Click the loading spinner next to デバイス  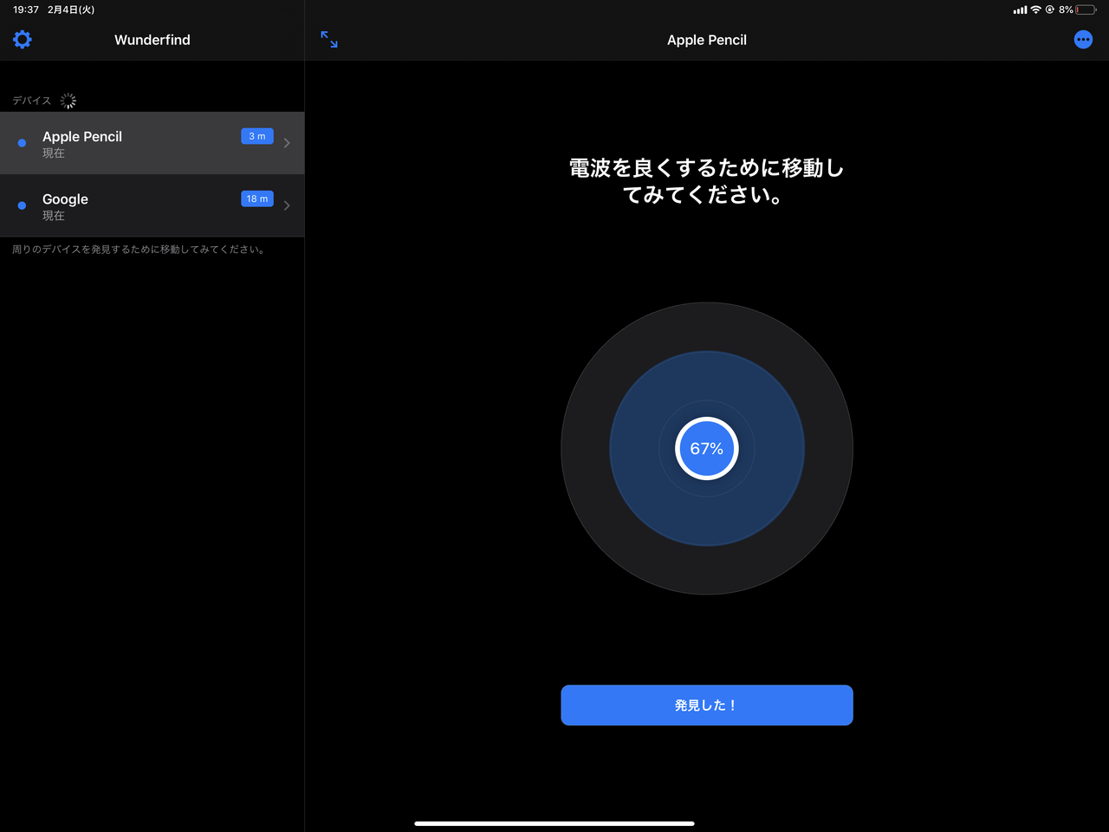(x=68, y=101)
